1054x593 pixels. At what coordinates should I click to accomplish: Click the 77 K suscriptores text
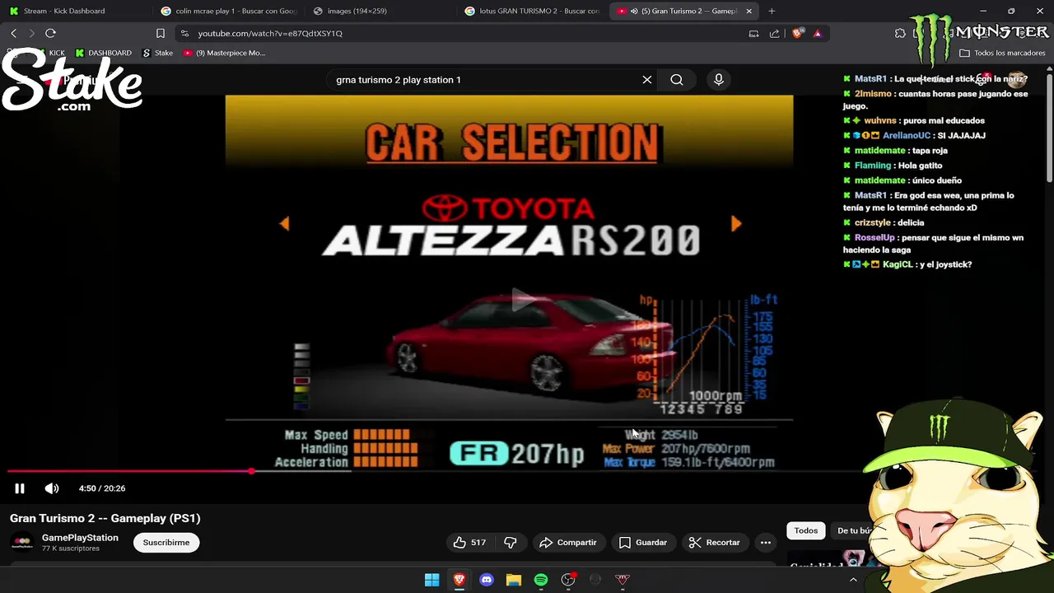(71, 549)
